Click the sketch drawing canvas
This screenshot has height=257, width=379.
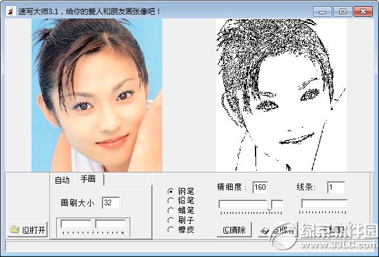(281, 96)
